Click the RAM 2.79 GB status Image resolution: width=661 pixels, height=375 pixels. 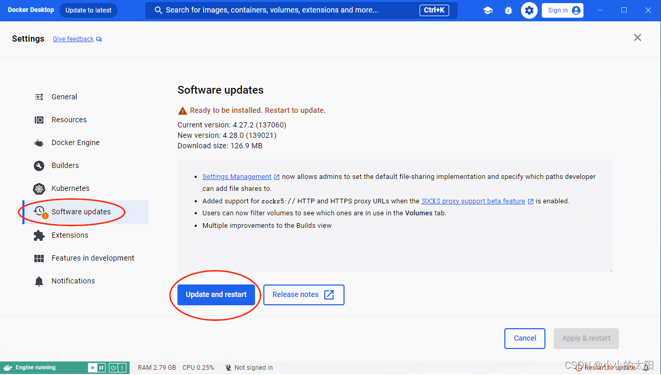pyautogui.click(x=157, y=368)
